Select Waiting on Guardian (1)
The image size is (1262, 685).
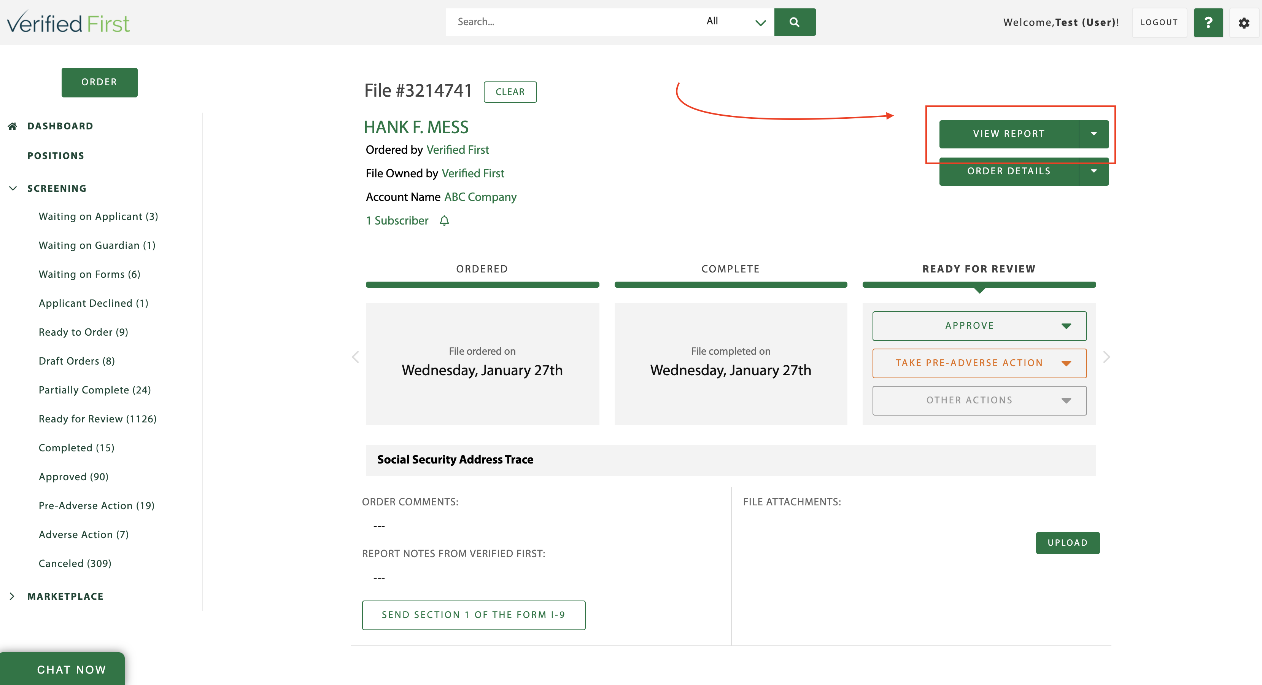[x=97, y=245]
